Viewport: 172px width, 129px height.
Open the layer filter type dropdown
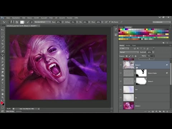click(124, 48)
